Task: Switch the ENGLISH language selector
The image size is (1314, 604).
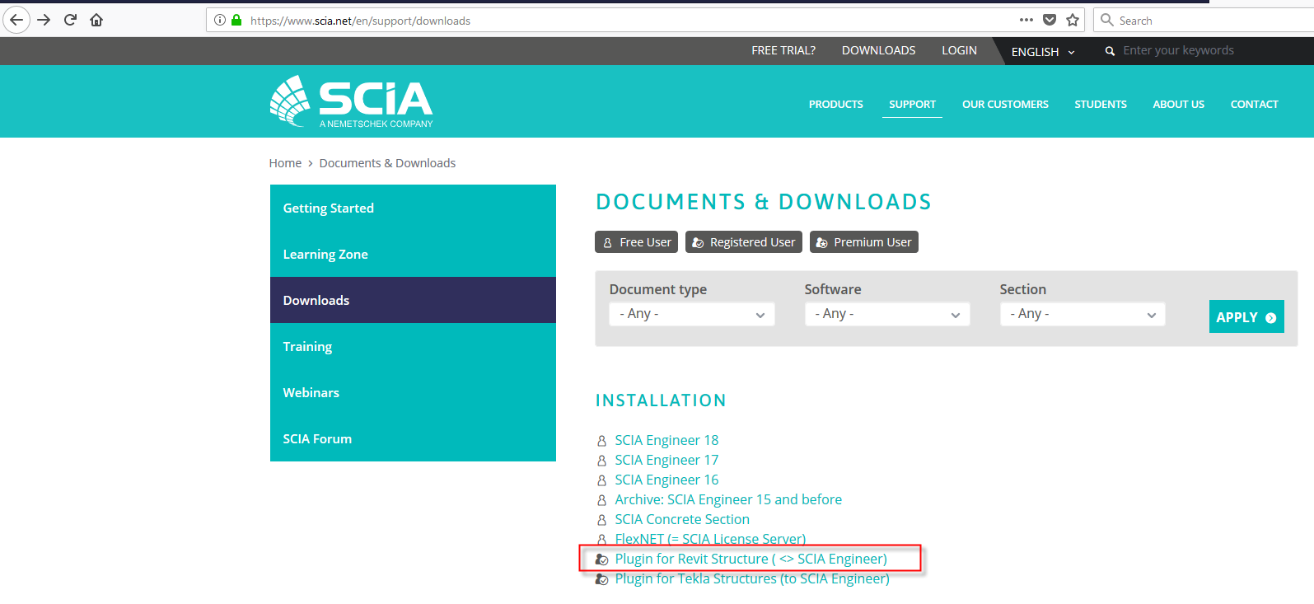Action: 1042,52
